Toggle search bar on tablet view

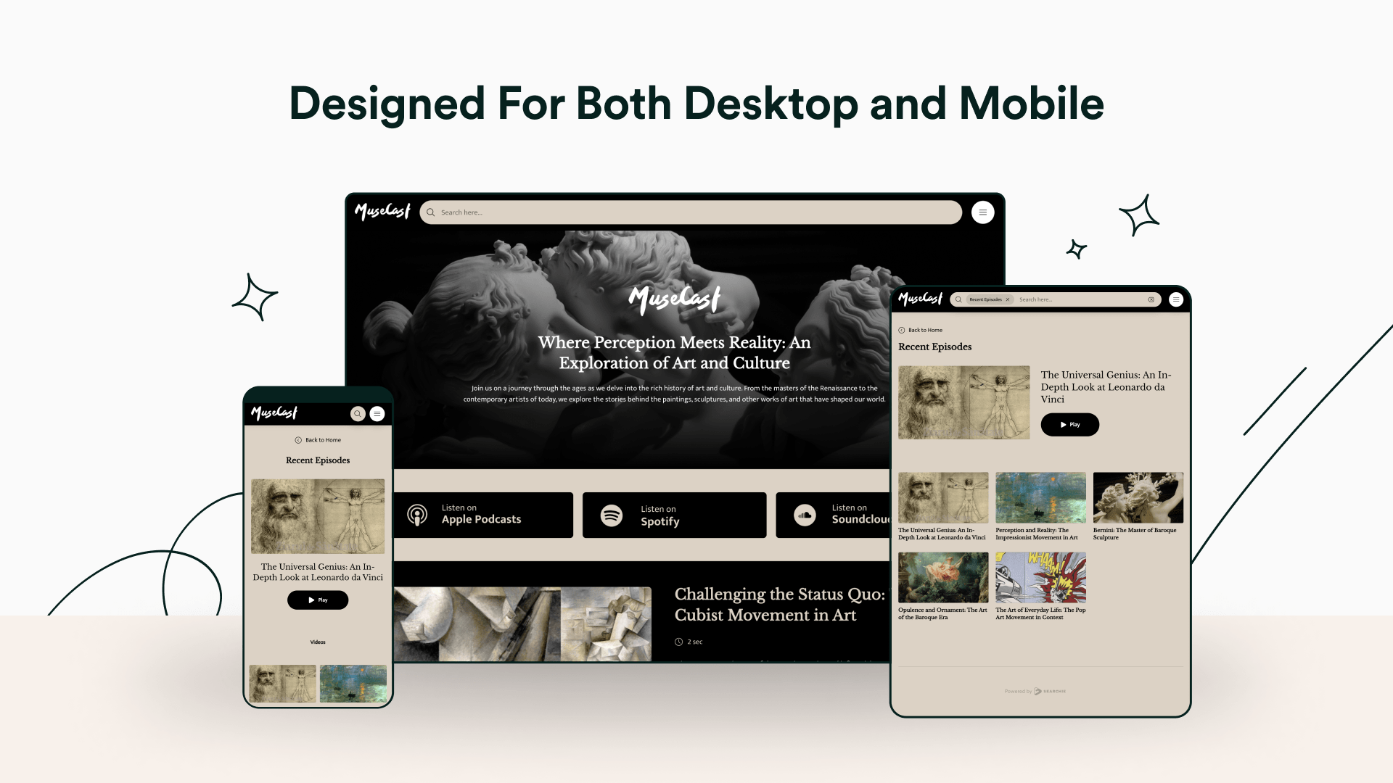958,299
